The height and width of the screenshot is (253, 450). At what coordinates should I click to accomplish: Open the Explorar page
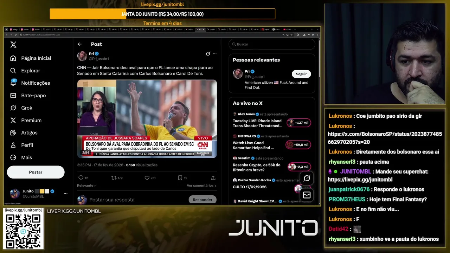(25, 71)
